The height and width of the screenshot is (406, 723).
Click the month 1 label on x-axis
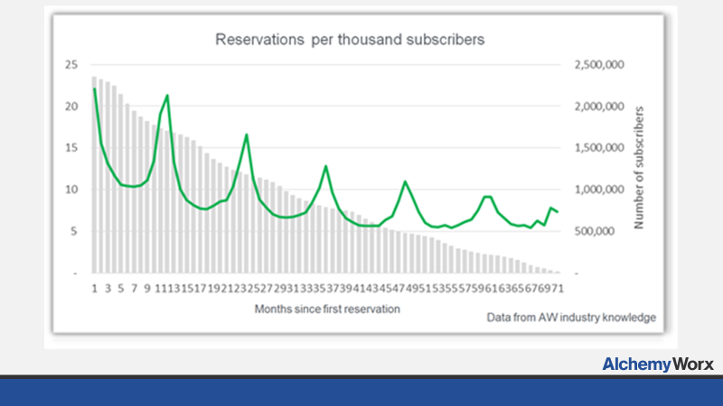coord(95,289)
